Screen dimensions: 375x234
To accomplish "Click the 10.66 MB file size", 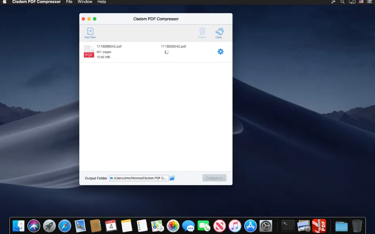I will (x=103, y=57).
